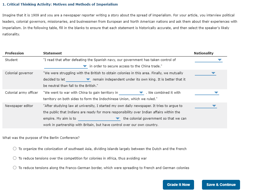Open the country dropdown in the governor's statement
The image size is (276, 192).
[88, 79]
